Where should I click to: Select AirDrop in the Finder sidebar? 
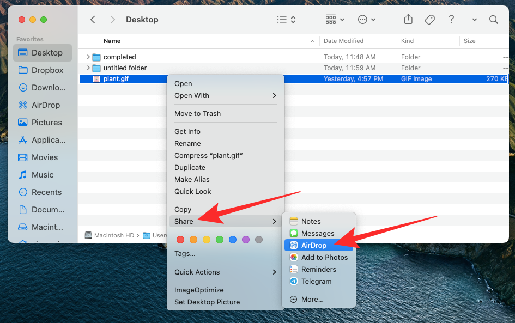[x=45, y=105]
